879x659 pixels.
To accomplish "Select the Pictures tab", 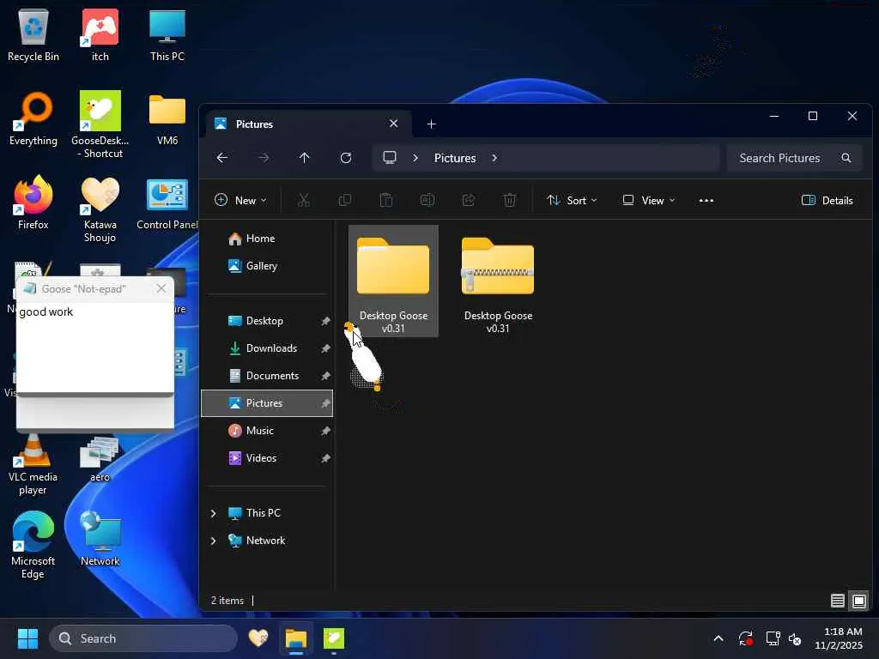I will pyautogui.click(x=308, y=124).
